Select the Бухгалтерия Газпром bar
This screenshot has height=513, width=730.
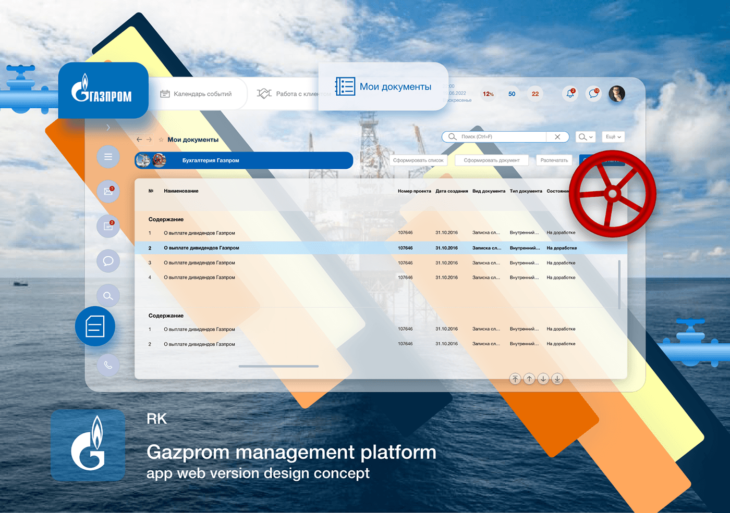click(x=244, y=160)
